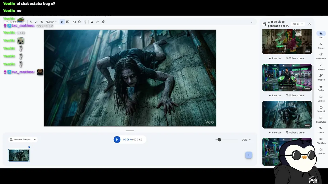Open the Música panel
Image resolution: width=328 pixels, height=184 pixels.
[321, 66]
